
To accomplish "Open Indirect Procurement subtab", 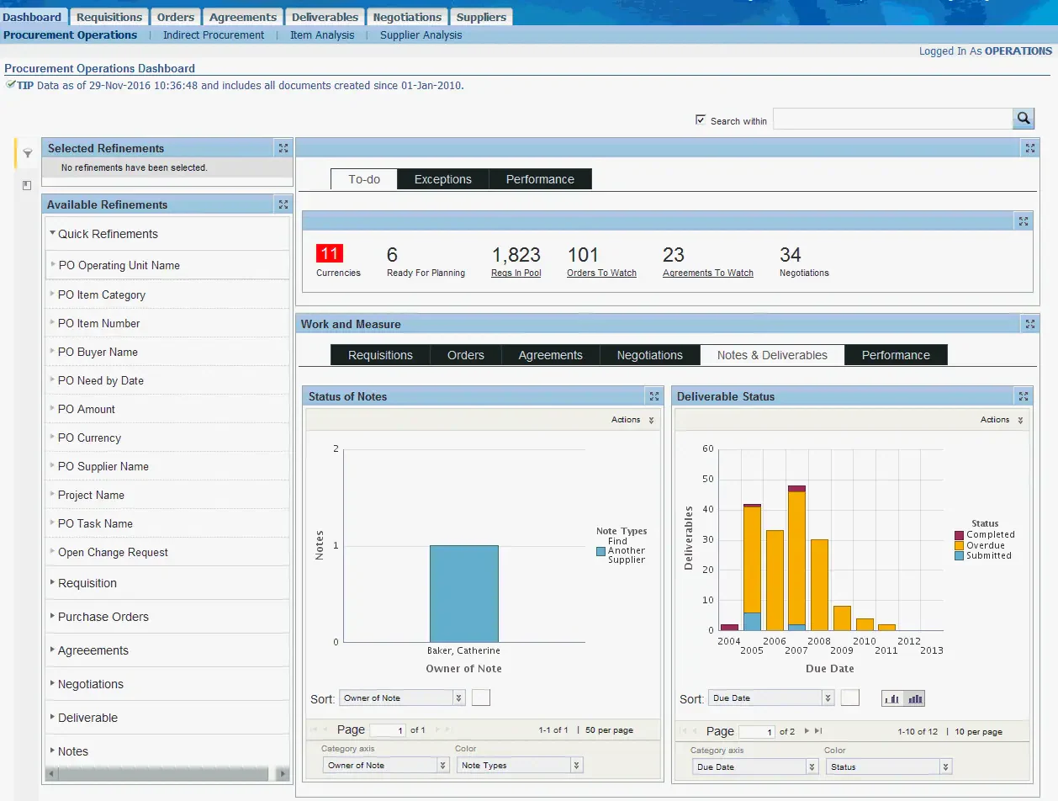I will (214, 35).
